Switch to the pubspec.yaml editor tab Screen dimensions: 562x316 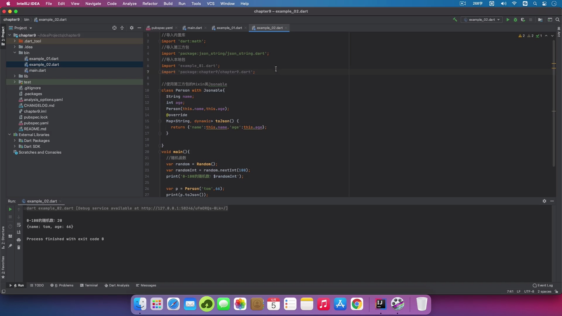(162, 28)
